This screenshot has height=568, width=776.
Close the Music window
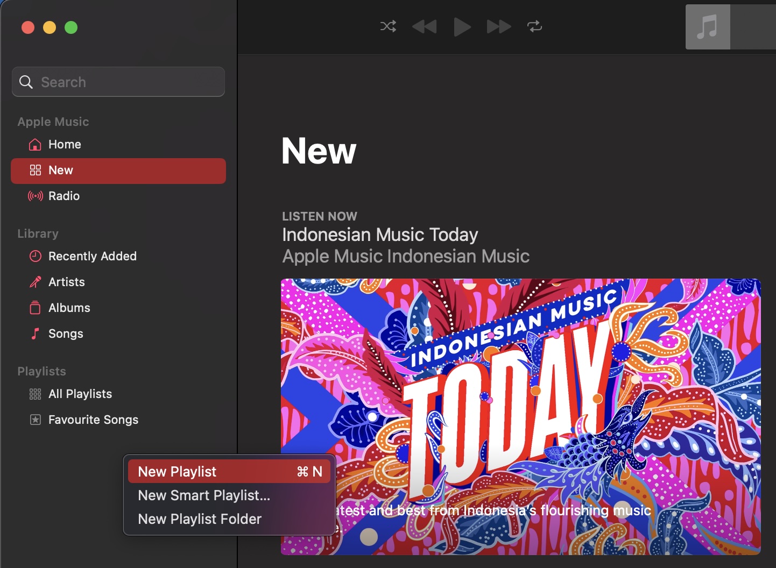click(x=28, y=27)
